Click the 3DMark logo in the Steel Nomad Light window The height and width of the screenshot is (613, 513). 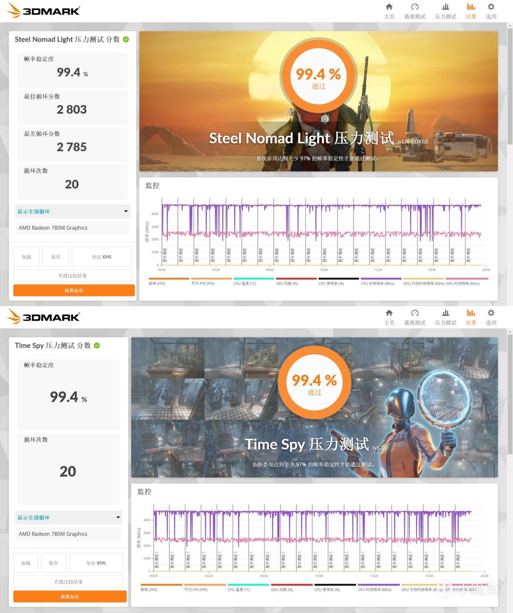(x=44, y=10)
